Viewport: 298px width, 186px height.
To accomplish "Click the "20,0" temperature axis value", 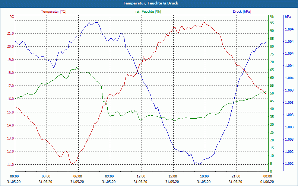I will [x=11, y=46].
